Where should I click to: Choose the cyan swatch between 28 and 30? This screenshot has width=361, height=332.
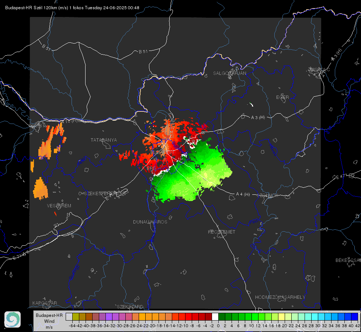pos(315,317)
